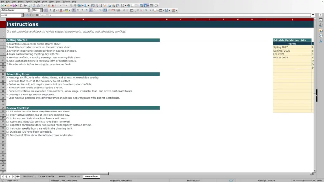
Task: Increase cell indent
Action: [146, 10]
